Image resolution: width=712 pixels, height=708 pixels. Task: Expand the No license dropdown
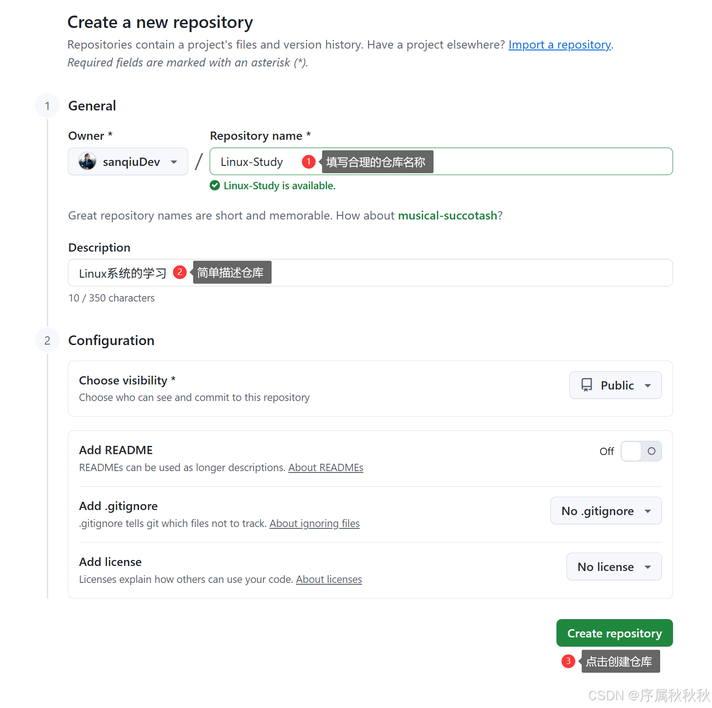pos(614,566)
